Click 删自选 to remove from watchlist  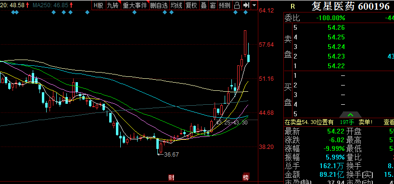(x=159, y=5)
